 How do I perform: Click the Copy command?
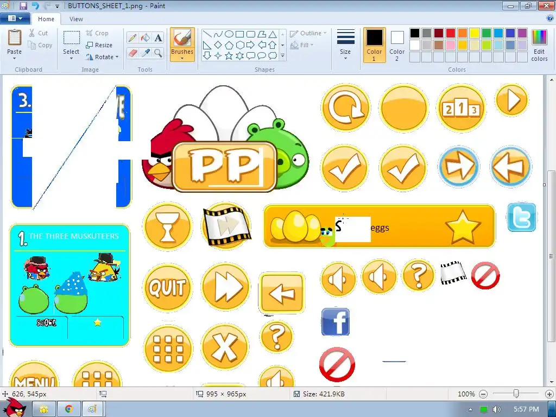click(x=40, y=45)
